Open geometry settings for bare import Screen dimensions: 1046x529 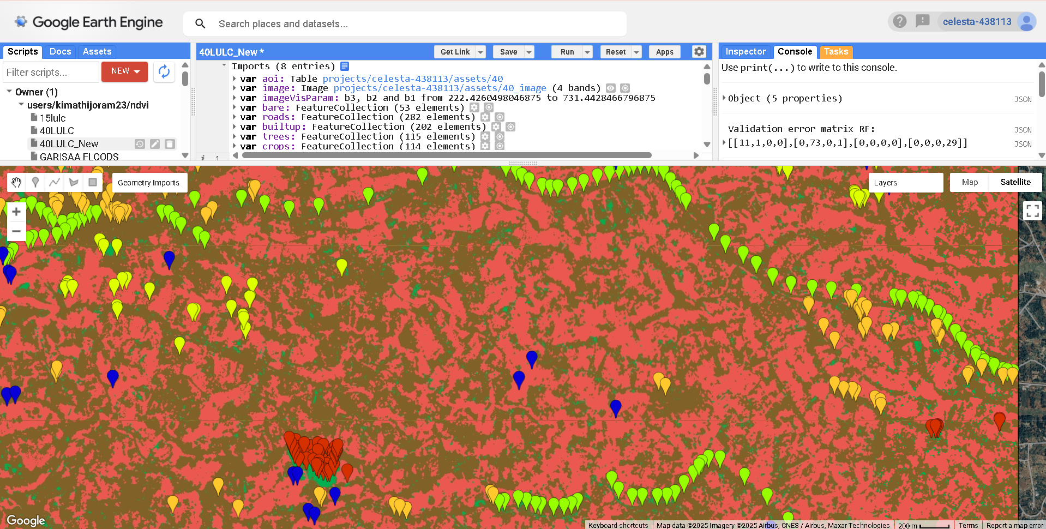474,107
